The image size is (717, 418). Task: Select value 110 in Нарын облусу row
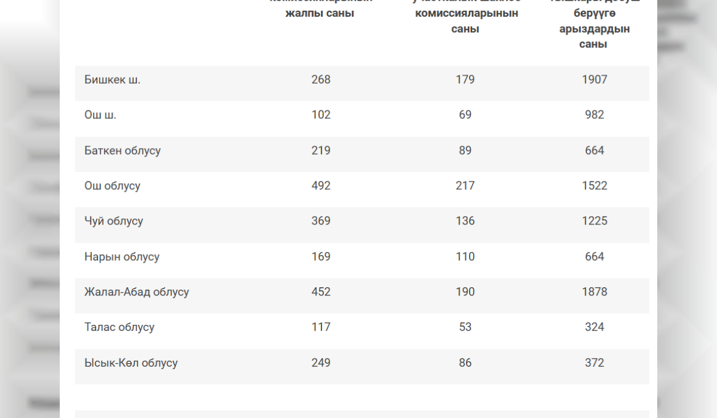(x=465, y=257)
